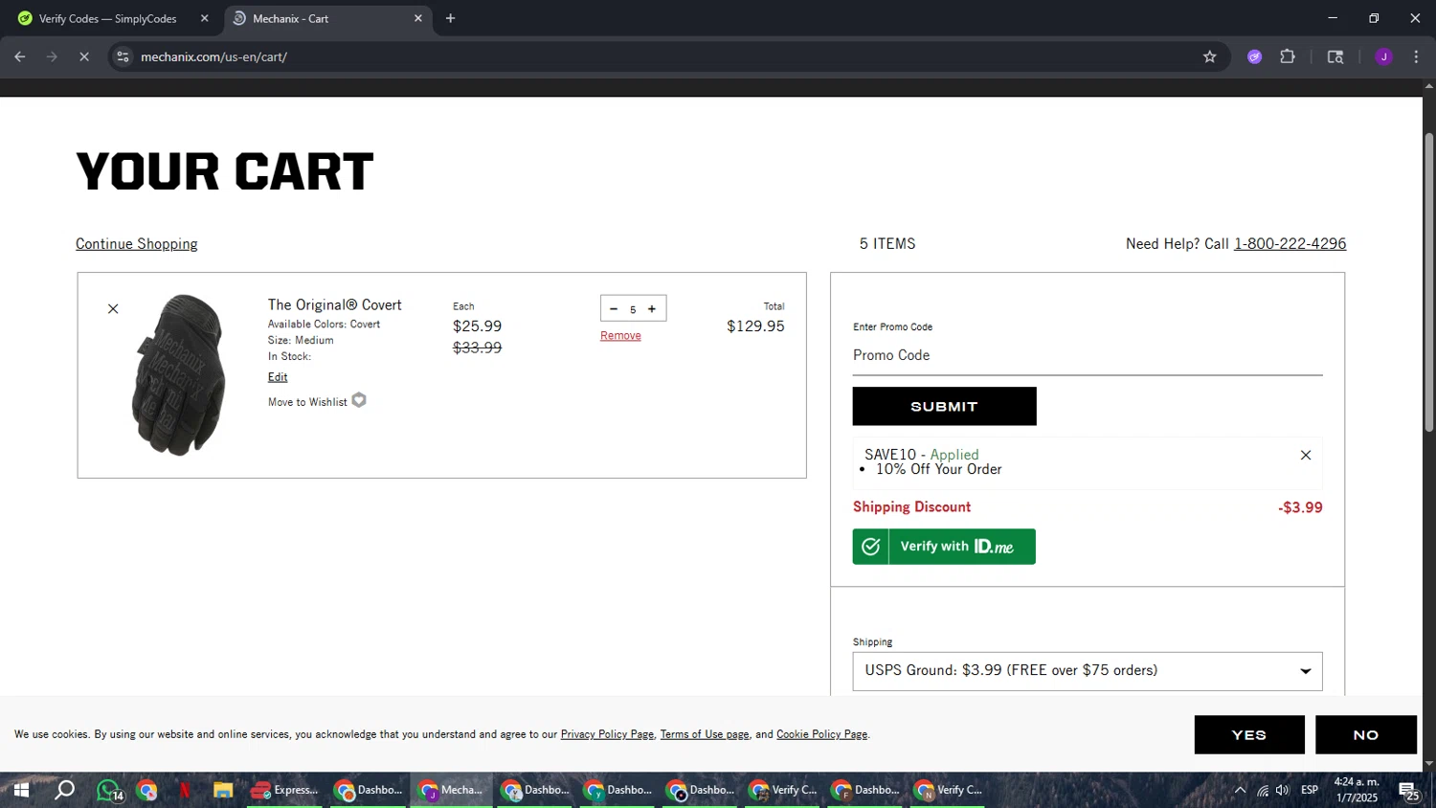The width and height of the screenshot is (1436, 808).
Task: Close the Mechanix - Cart tab
Action: 417,18
